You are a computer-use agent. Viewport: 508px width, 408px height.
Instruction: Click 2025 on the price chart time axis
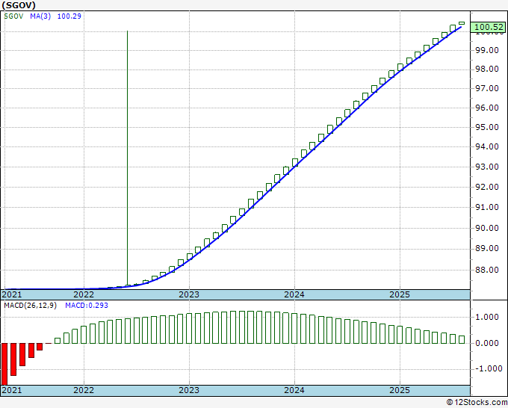400,294
